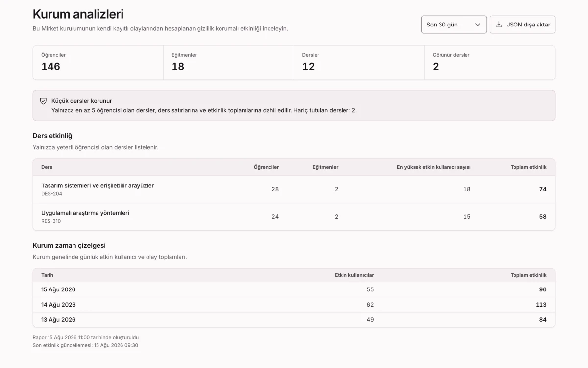Select the "Uygulamalı araştırma yöntemleri" course row
The image size is (588, 368).
pos(294,217)
